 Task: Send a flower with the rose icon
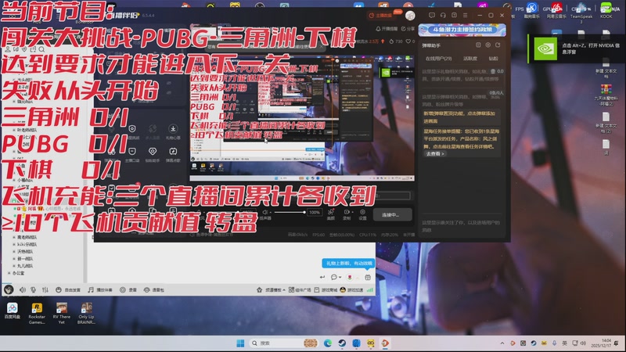[350, 277]
